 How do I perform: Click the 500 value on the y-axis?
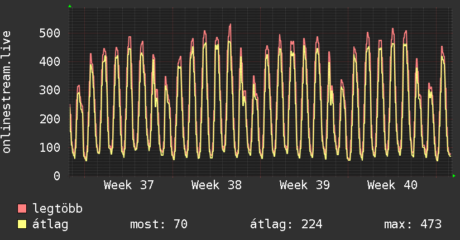(50, 33)
